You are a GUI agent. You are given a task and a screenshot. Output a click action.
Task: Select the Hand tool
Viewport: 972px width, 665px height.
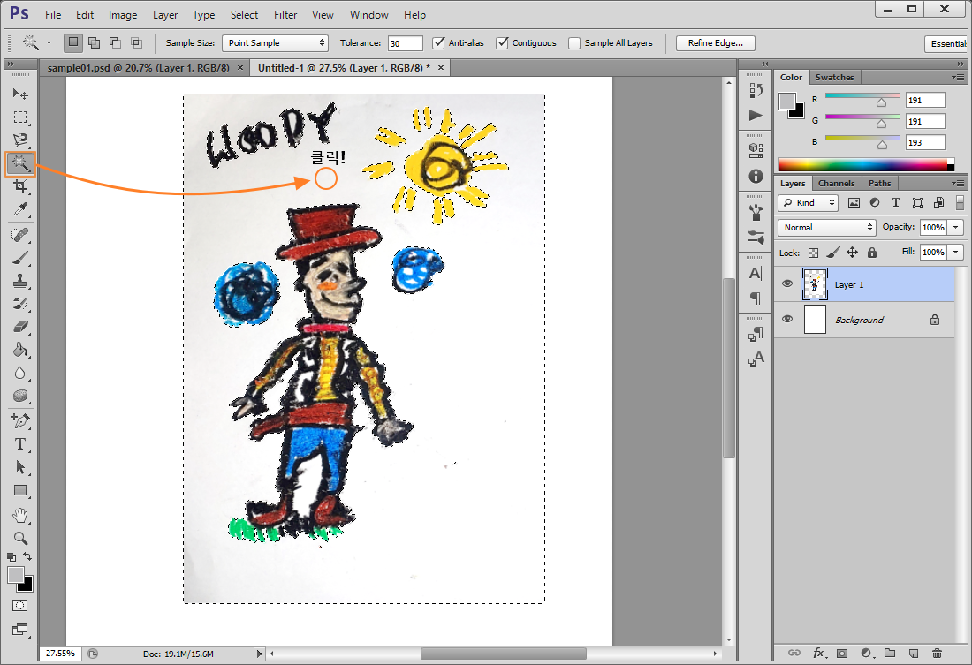coord(20,515)
